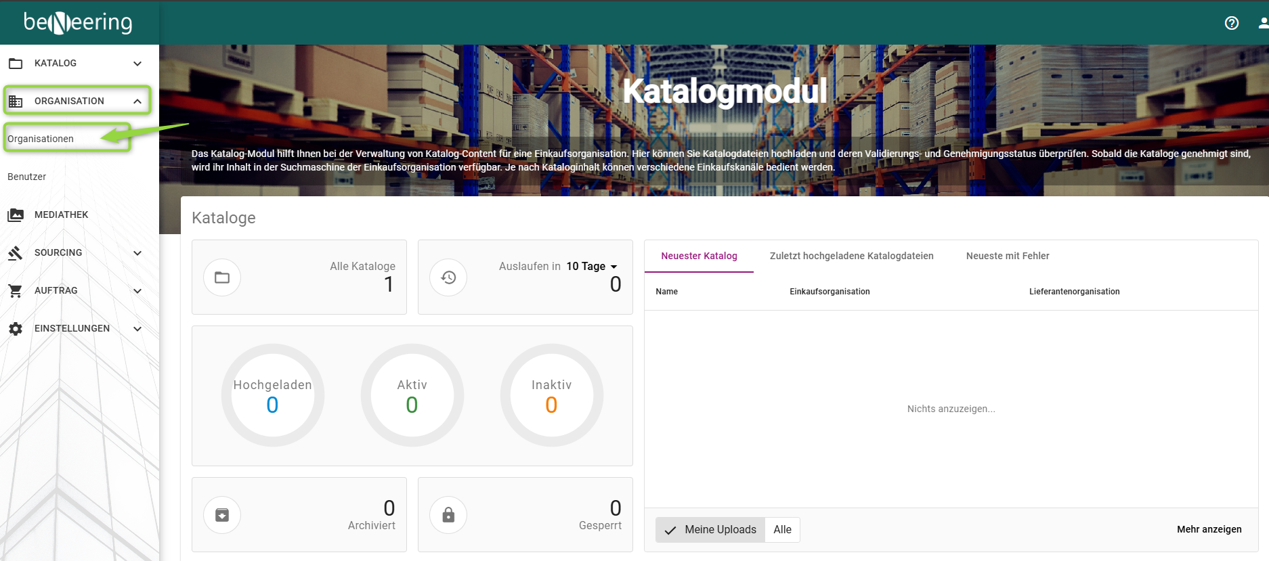Screen dimensions: 1269x561
Task: Expand the Sourcing menu chevron
Action: (137, 253)
